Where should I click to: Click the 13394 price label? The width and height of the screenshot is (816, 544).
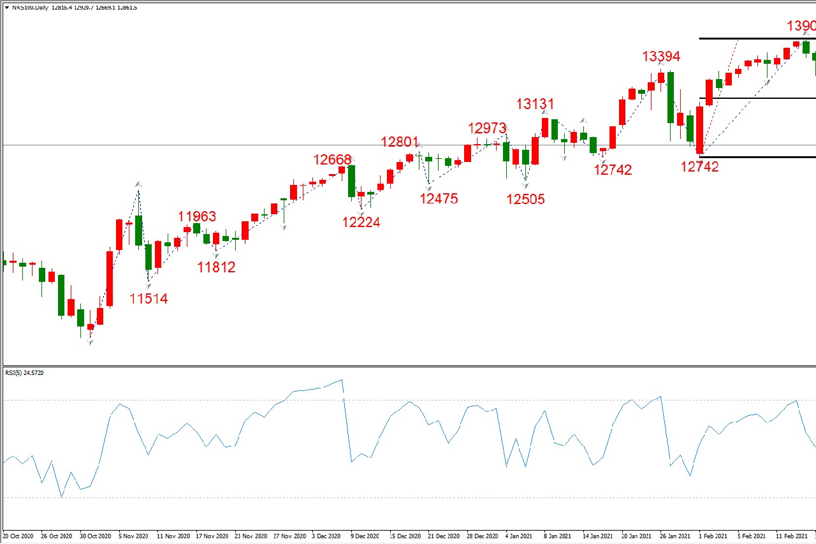click(661, 57)
